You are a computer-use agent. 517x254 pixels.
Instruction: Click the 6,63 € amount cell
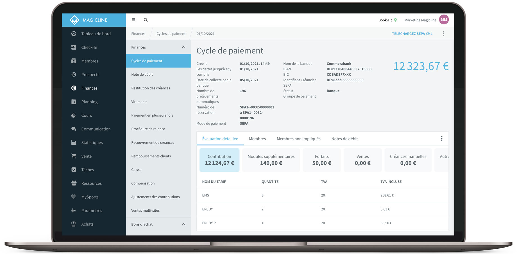pyautogui.click(x=385, y=209)
